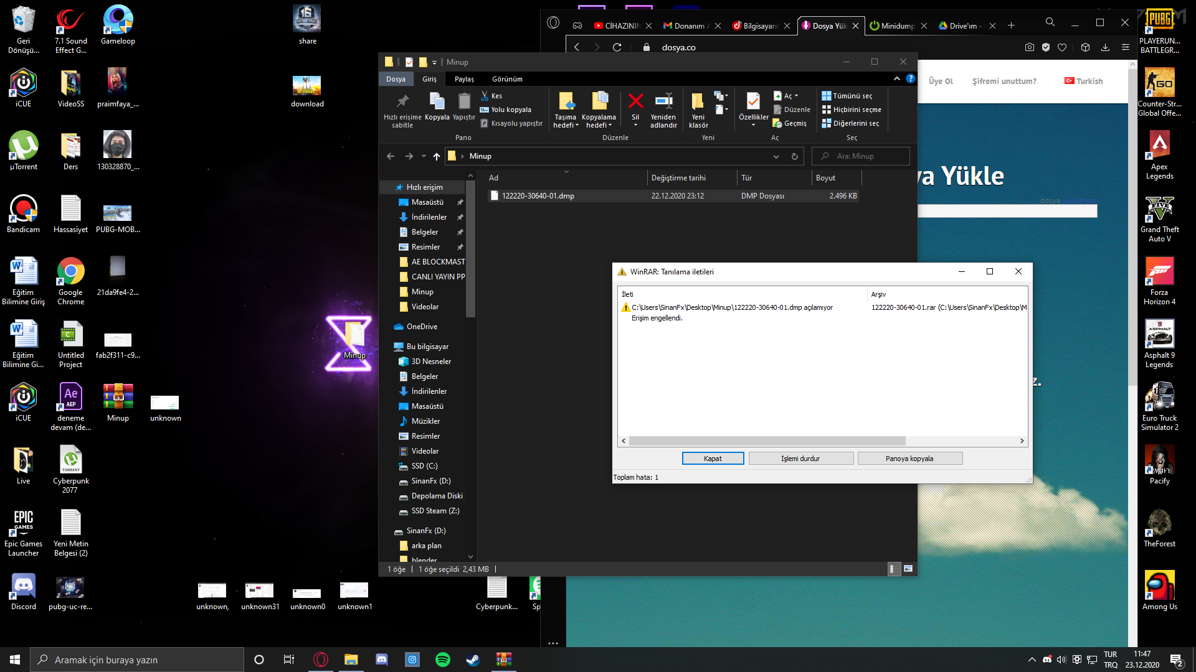The height and width of the screenshot is (672, 1196).
Task: Click the Üye Ol link on dosya.co
Action: click(x=941, y=82)
